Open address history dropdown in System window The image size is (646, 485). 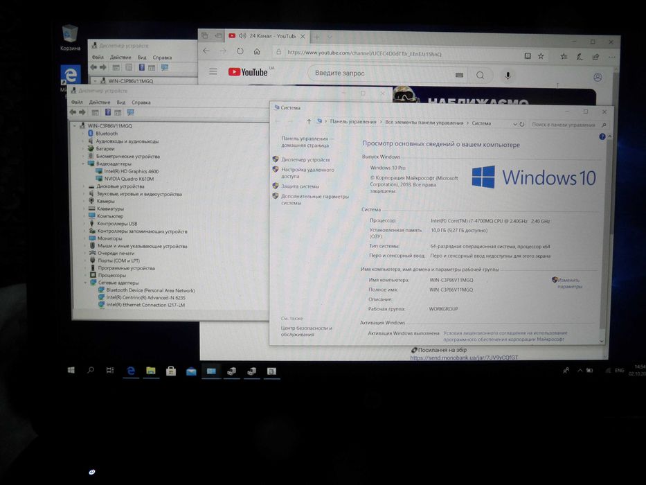click(514, 124)
